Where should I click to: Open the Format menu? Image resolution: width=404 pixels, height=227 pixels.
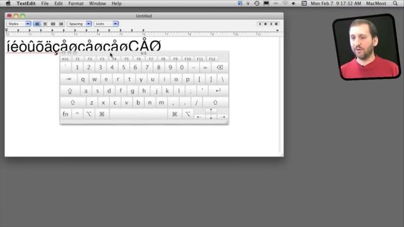pos(76,3)
